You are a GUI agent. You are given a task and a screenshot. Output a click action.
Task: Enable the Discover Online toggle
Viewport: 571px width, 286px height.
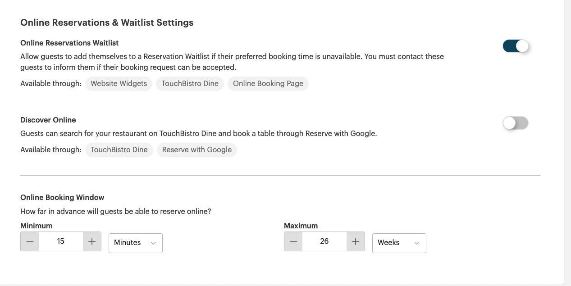[x=516, y=123]
